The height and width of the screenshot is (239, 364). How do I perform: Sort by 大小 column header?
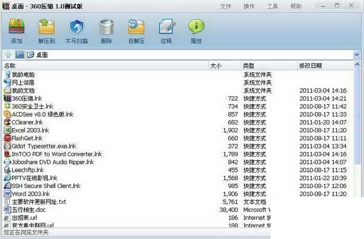[225, 66]
